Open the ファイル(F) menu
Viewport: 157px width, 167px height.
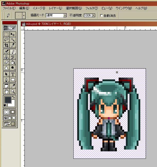9,8
